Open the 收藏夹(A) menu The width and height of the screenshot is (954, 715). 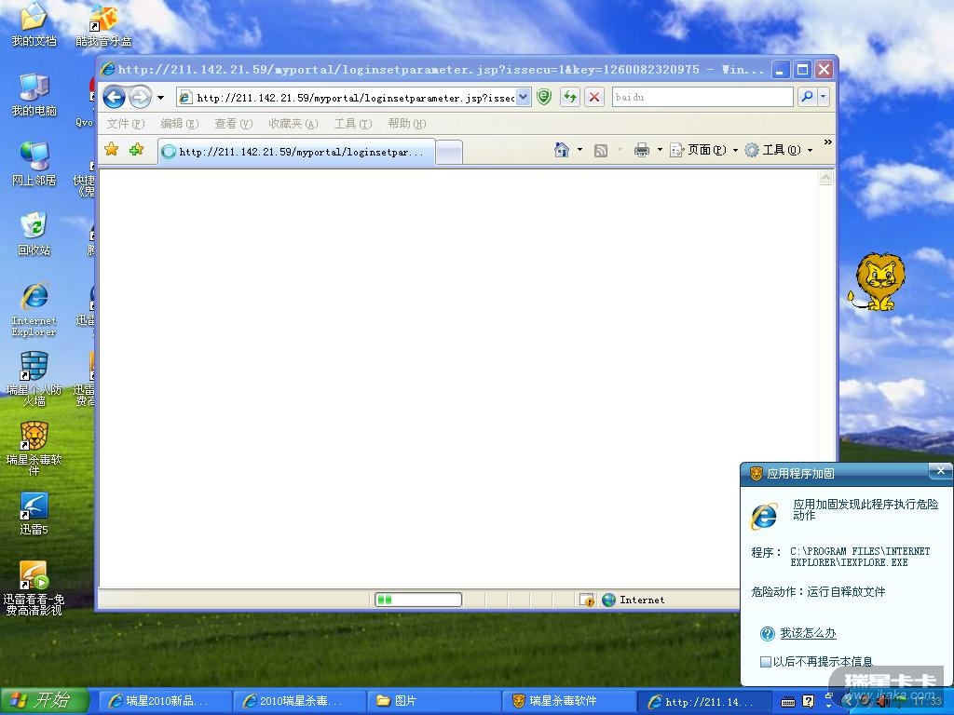click(293, 124)
